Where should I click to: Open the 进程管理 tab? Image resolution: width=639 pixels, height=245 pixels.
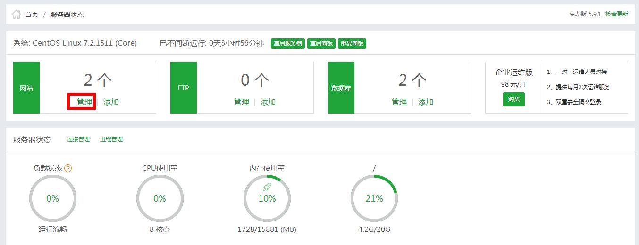(x=111, y=139)
